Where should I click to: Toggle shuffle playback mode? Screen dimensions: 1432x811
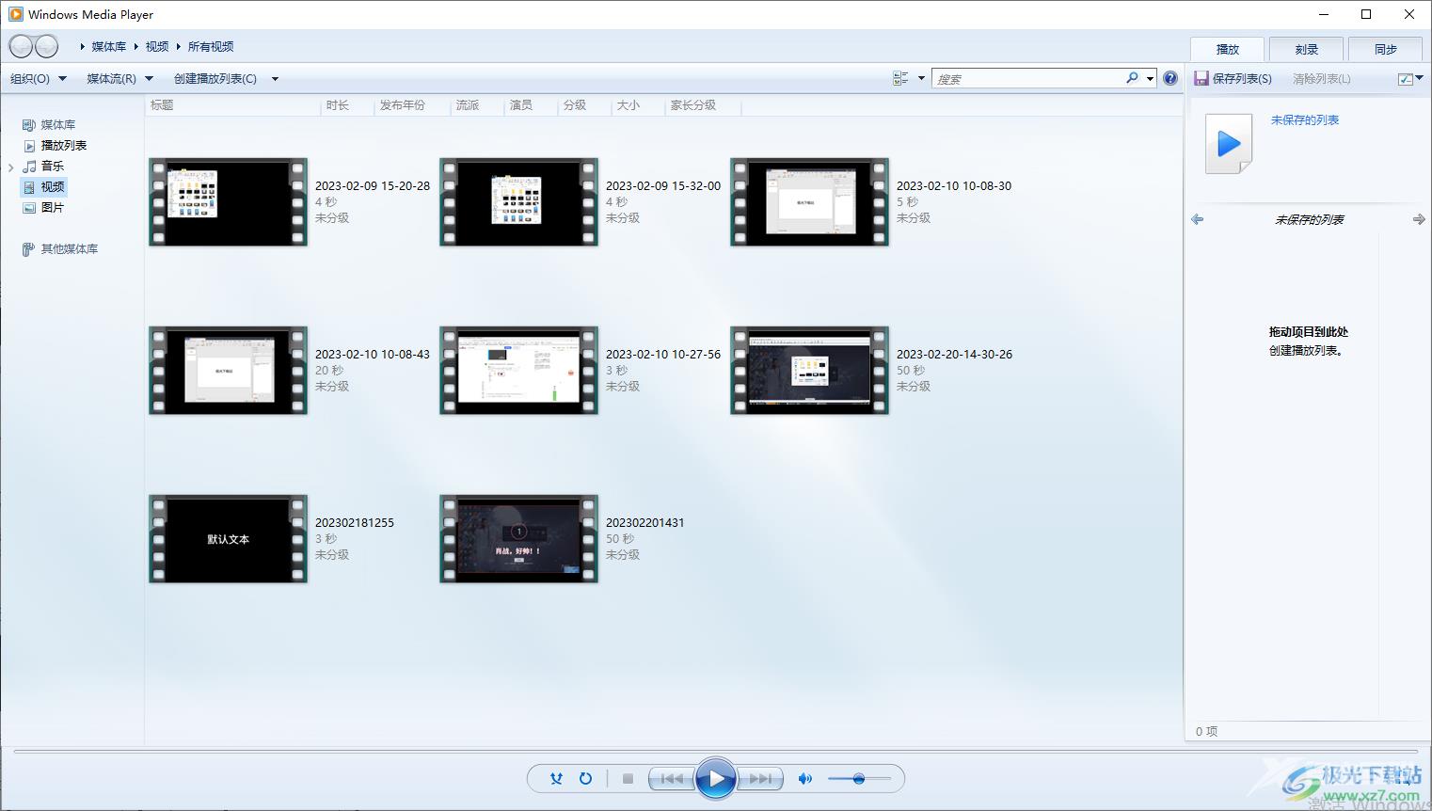(556, 778)
